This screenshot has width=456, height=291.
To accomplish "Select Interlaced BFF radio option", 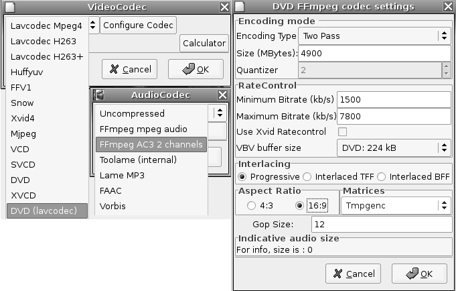I will pyautogui.click(x=381, y=177).
